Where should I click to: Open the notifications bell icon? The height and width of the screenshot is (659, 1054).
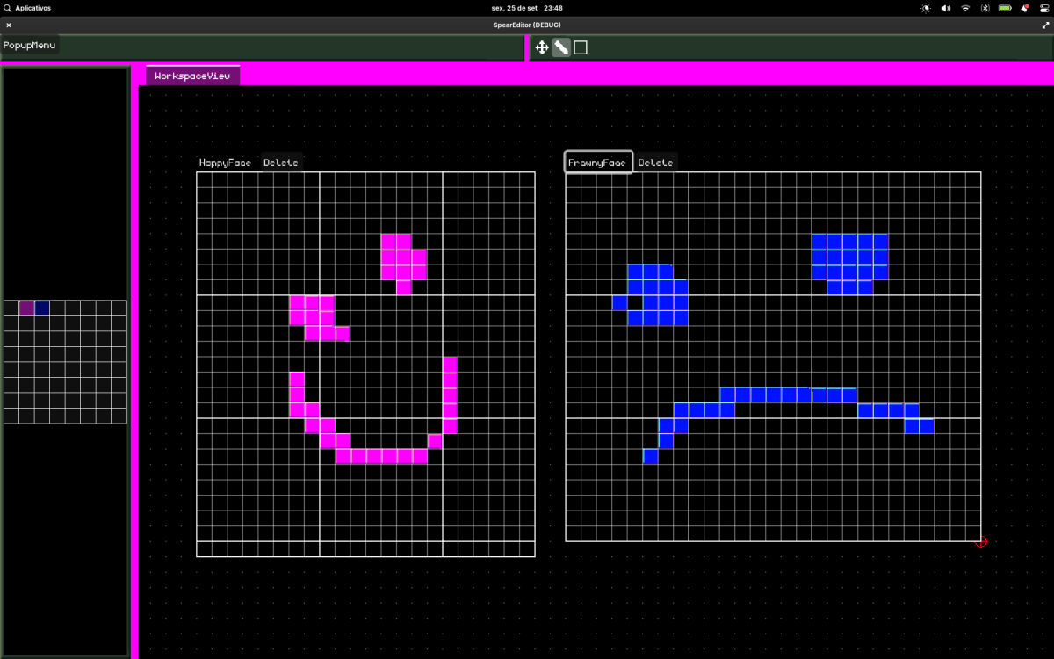1025,8
